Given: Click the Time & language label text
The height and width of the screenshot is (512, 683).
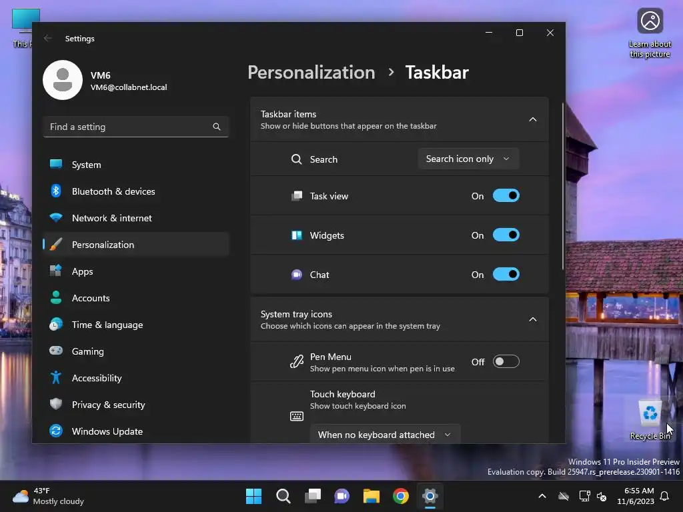Looking at the screenshot, I should [107, 325].
